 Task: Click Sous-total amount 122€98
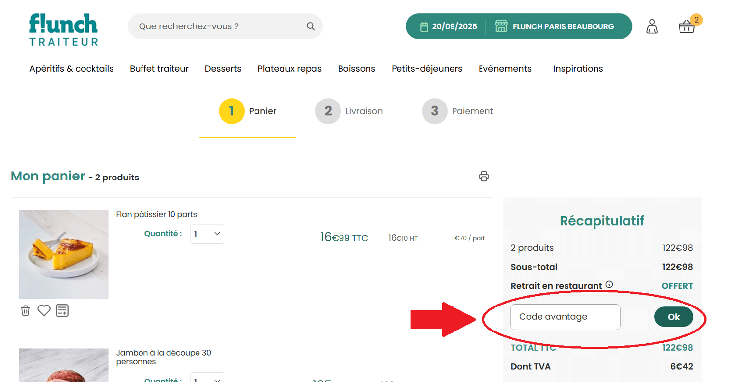(678, 267)
